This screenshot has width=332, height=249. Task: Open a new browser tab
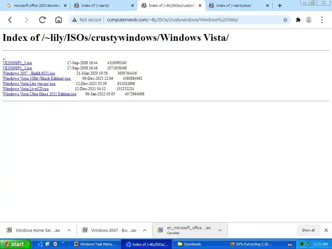(280, 6)
